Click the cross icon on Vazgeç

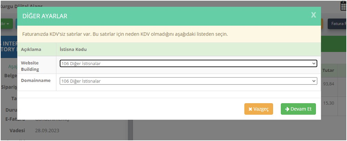(250, 109)
